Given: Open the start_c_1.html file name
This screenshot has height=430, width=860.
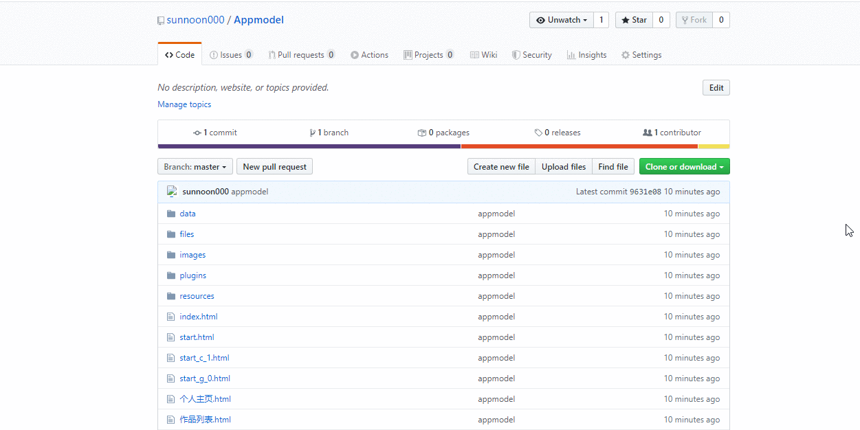Looking at the screenshot, I should [204, 358].
